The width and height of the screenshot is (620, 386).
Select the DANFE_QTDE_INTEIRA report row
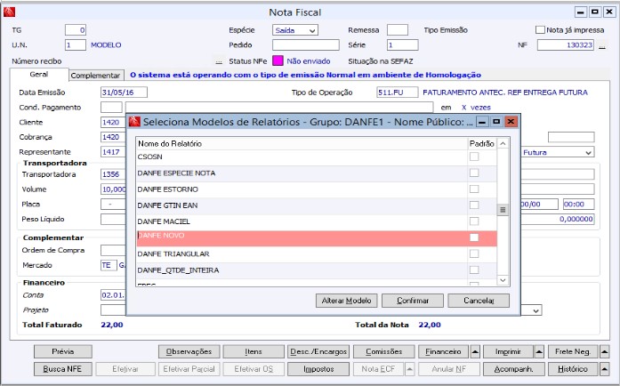point(317,270)
